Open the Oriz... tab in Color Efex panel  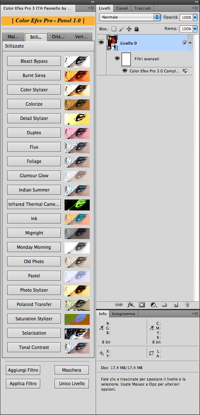(x=59, y=37)
